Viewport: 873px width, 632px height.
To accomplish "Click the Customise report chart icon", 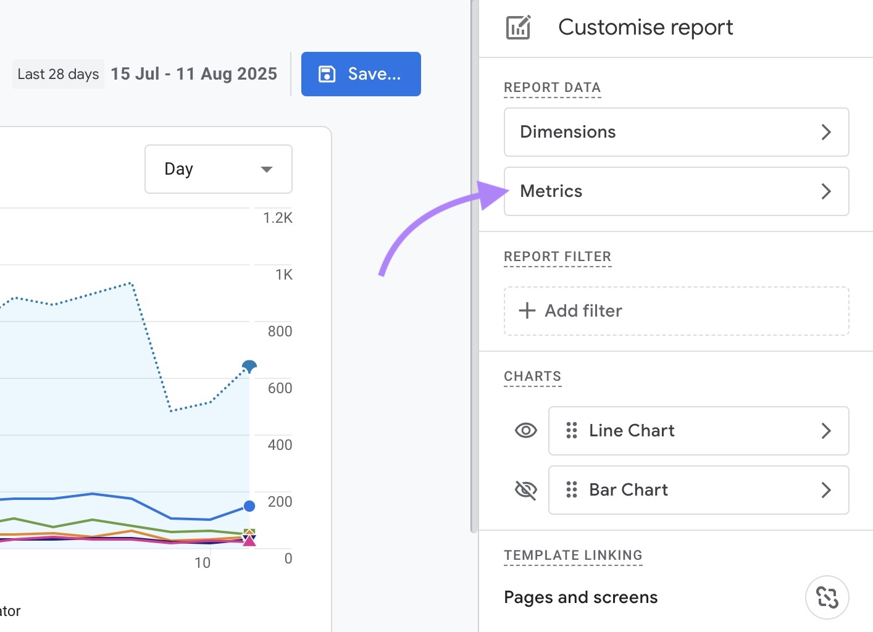I will (x=519, y=27).
